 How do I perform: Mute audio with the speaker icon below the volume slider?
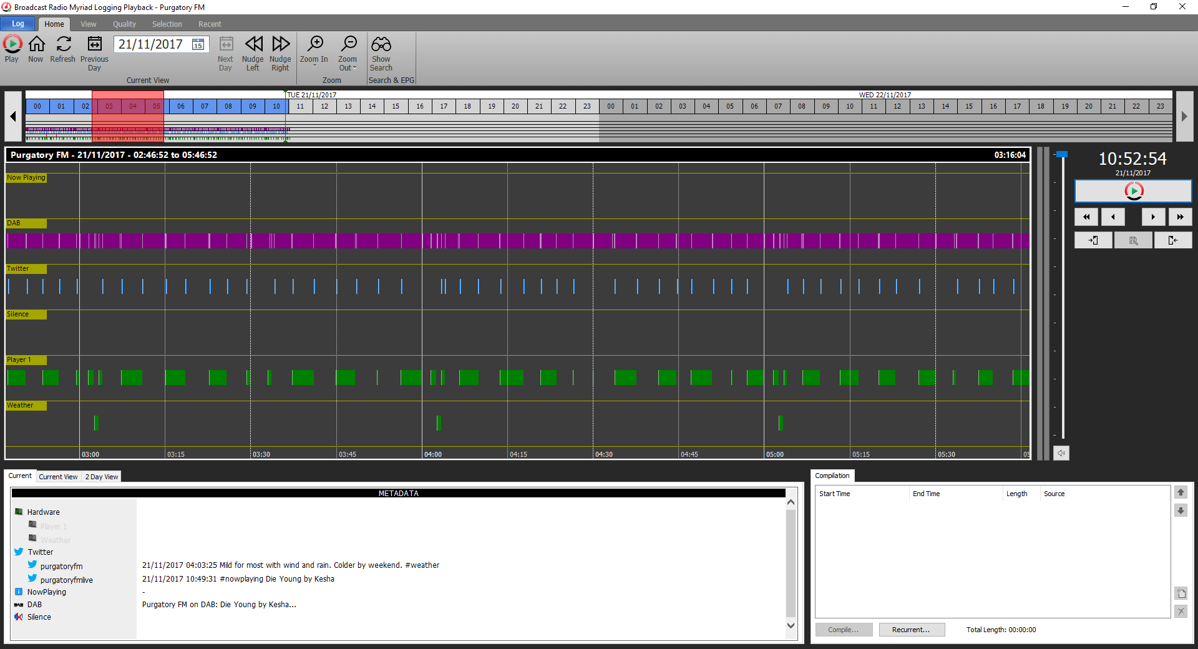tap(1061, 453)
